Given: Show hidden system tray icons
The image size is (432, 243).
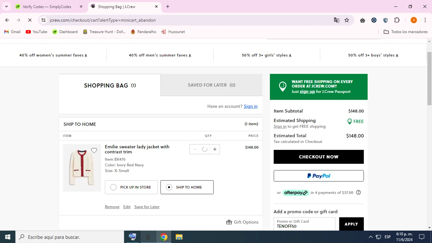Looking at the screenshot, I should click(371, 237).
